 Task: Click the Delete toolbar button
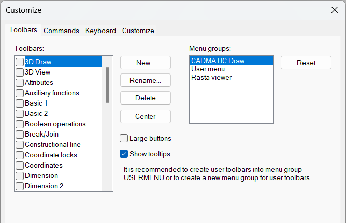click(x=146, y=98)
